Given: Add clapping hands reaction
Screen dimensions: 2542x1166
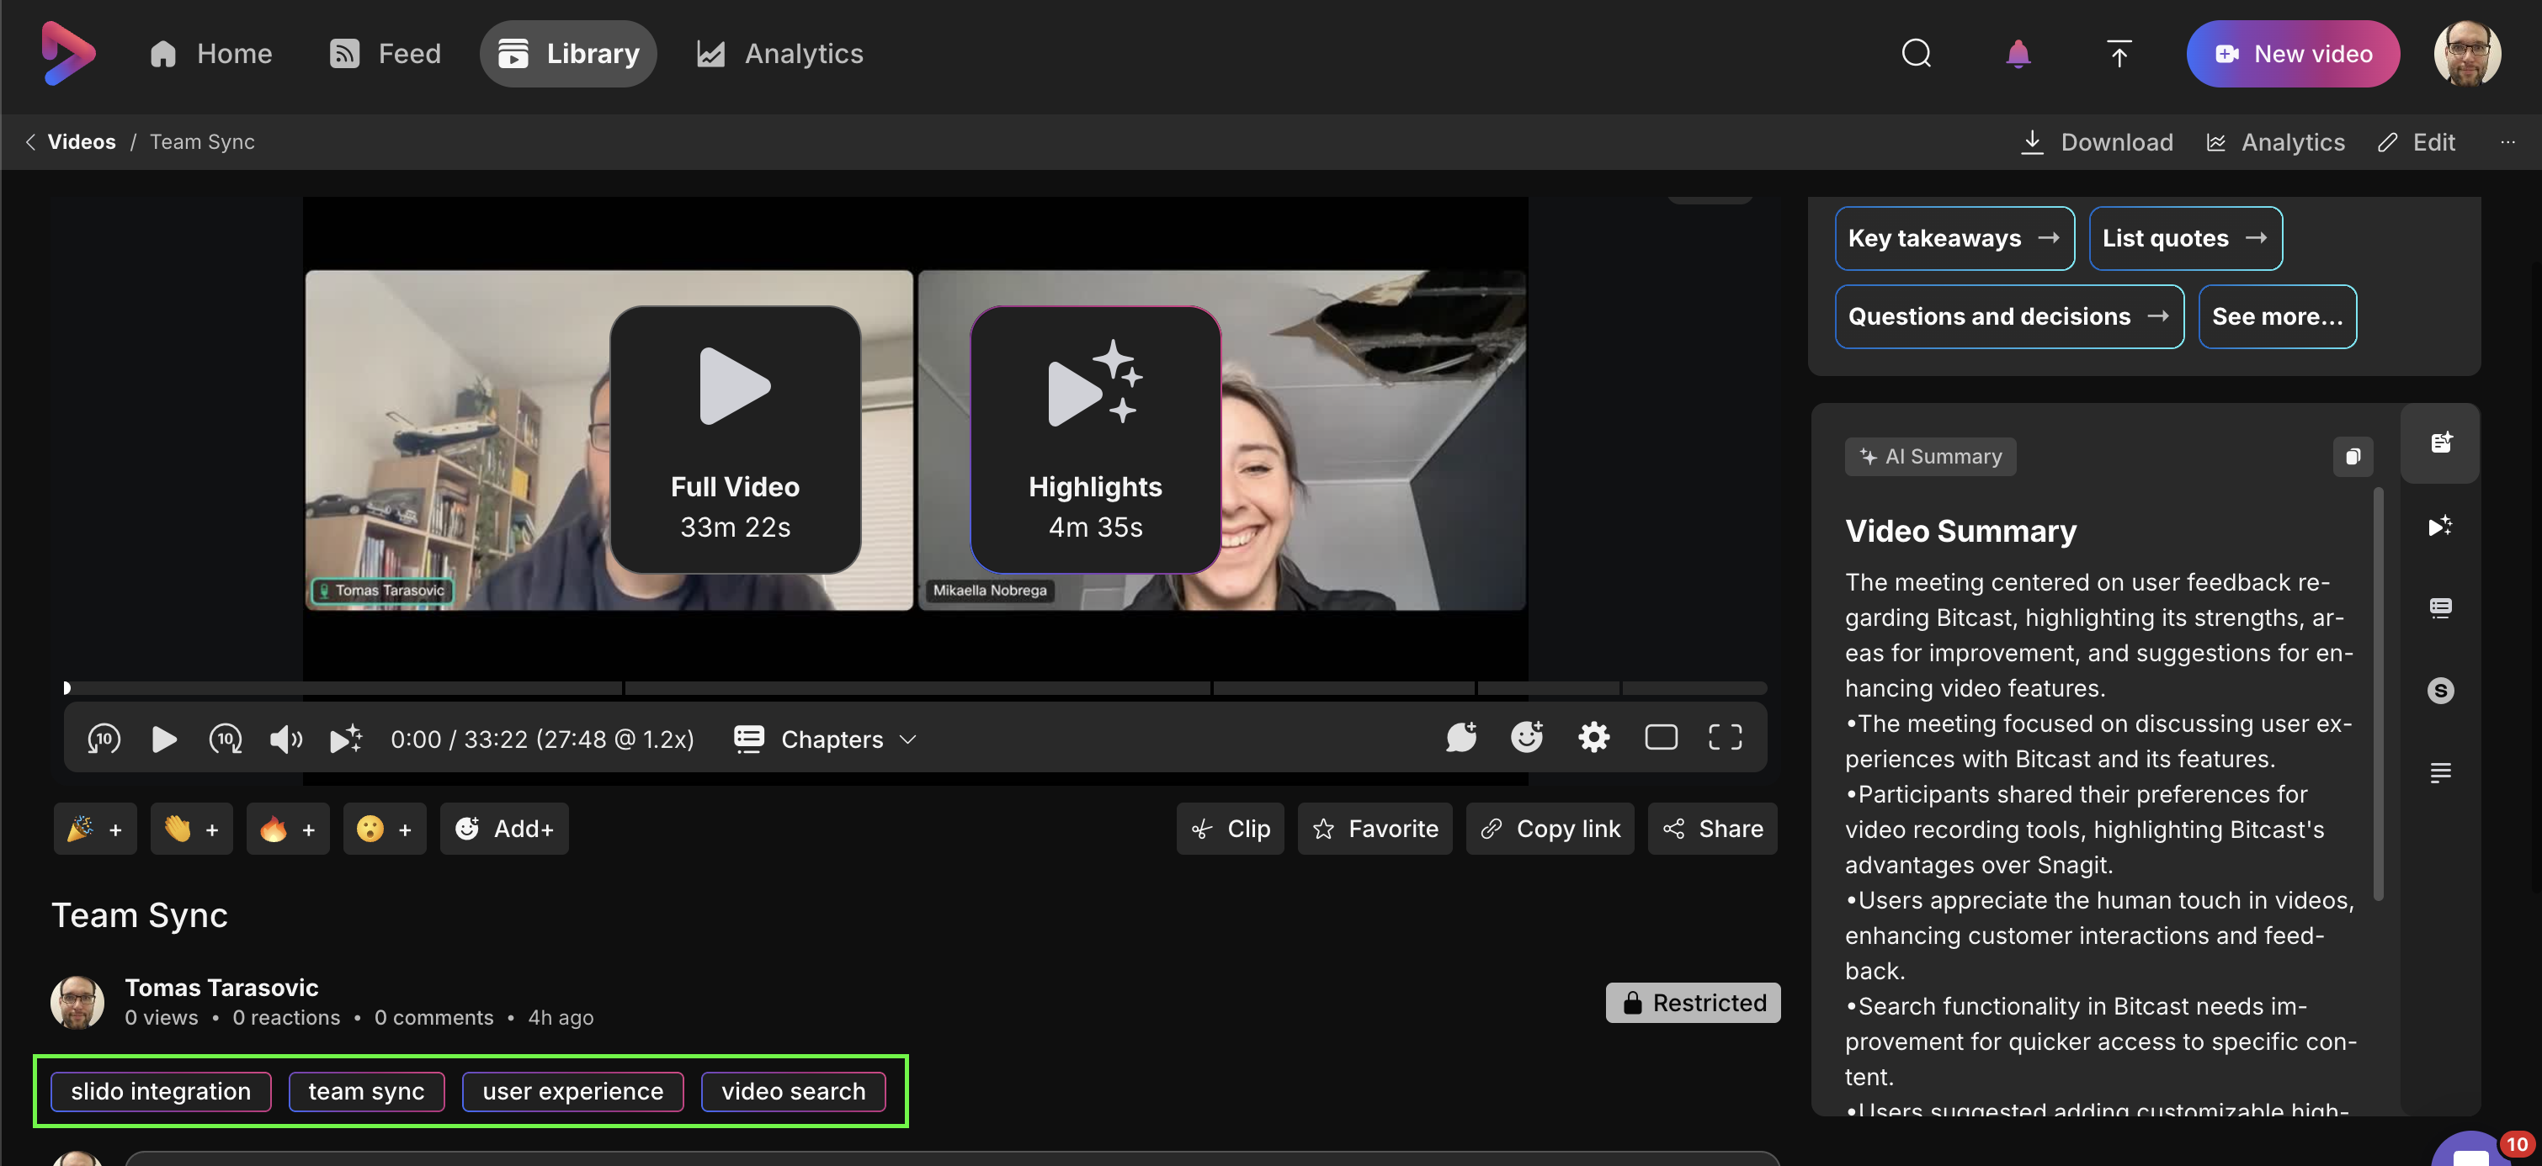Looking at the screenshot, I should click(x=191, y=829).
